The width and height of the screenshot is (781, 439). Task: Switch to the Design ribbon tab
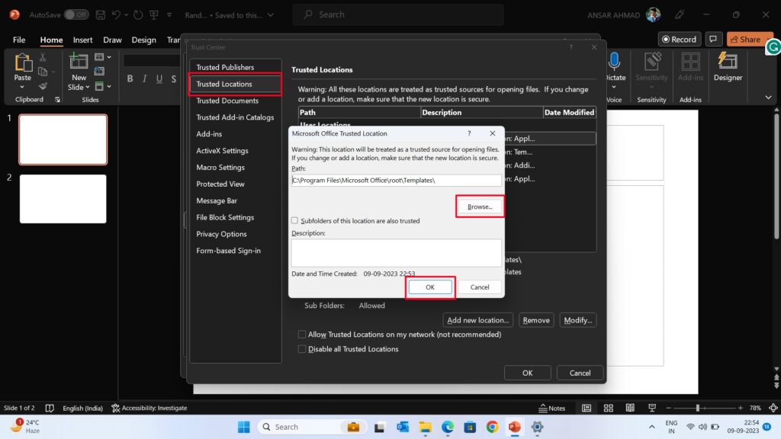pos(143,40)
